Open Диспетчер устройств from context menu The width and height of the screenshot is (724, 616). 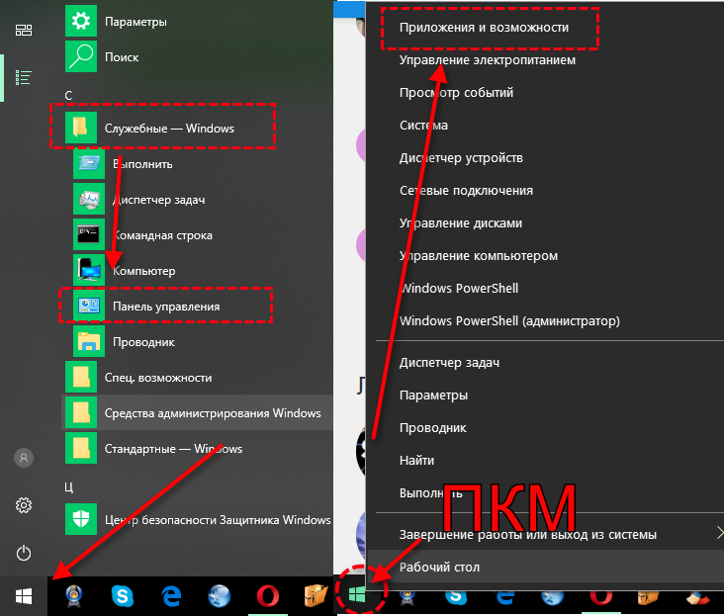tap(461, 158)
